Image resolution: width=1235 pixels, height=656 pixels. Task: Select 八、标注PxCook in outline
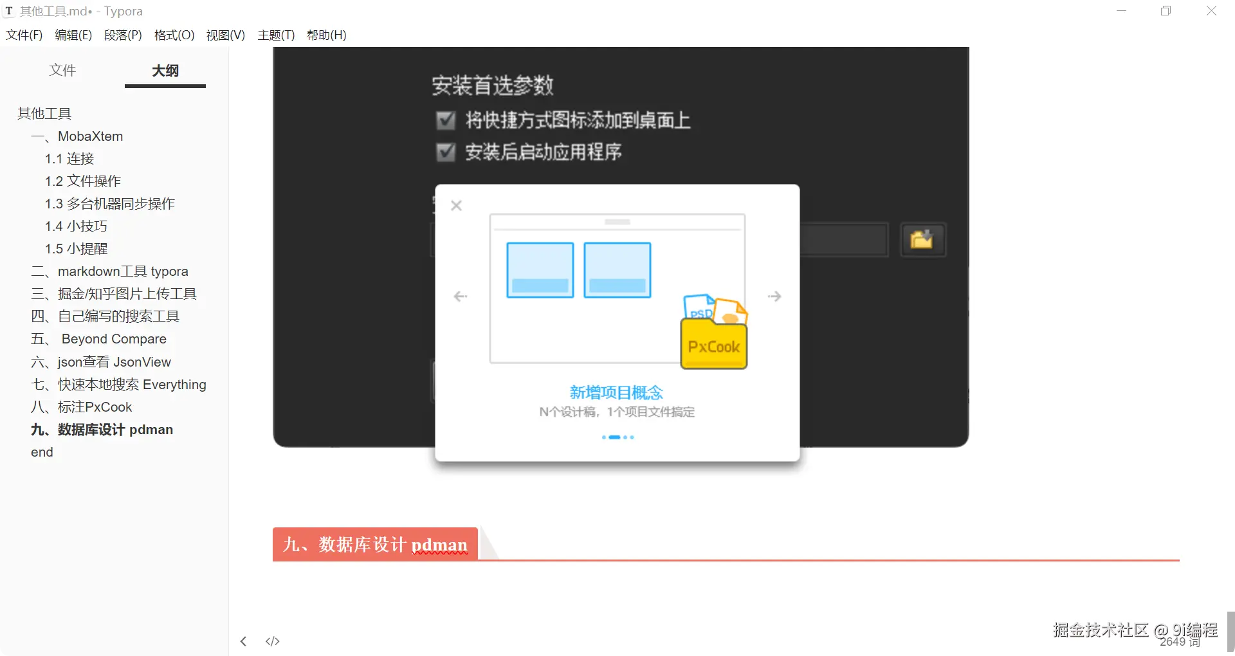(x=82, y=407)
